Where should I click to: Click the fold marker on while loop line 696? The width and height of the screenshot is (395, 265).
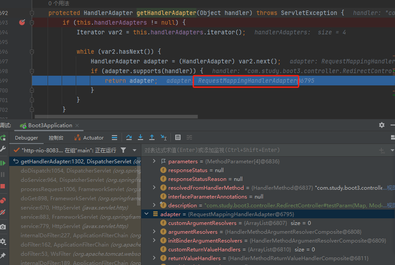pyautogui.click(x=32, y=52)
